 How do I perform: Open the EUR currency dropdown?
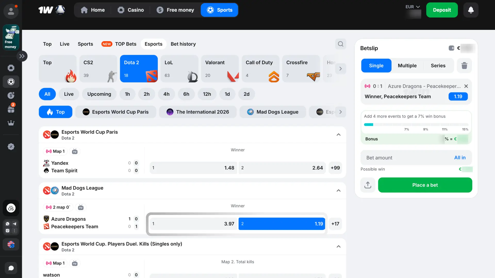413,7
